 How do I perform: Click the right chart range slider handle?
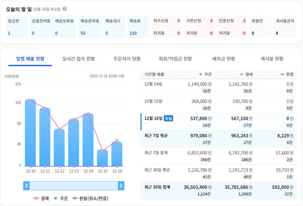[x=121, y=186]
